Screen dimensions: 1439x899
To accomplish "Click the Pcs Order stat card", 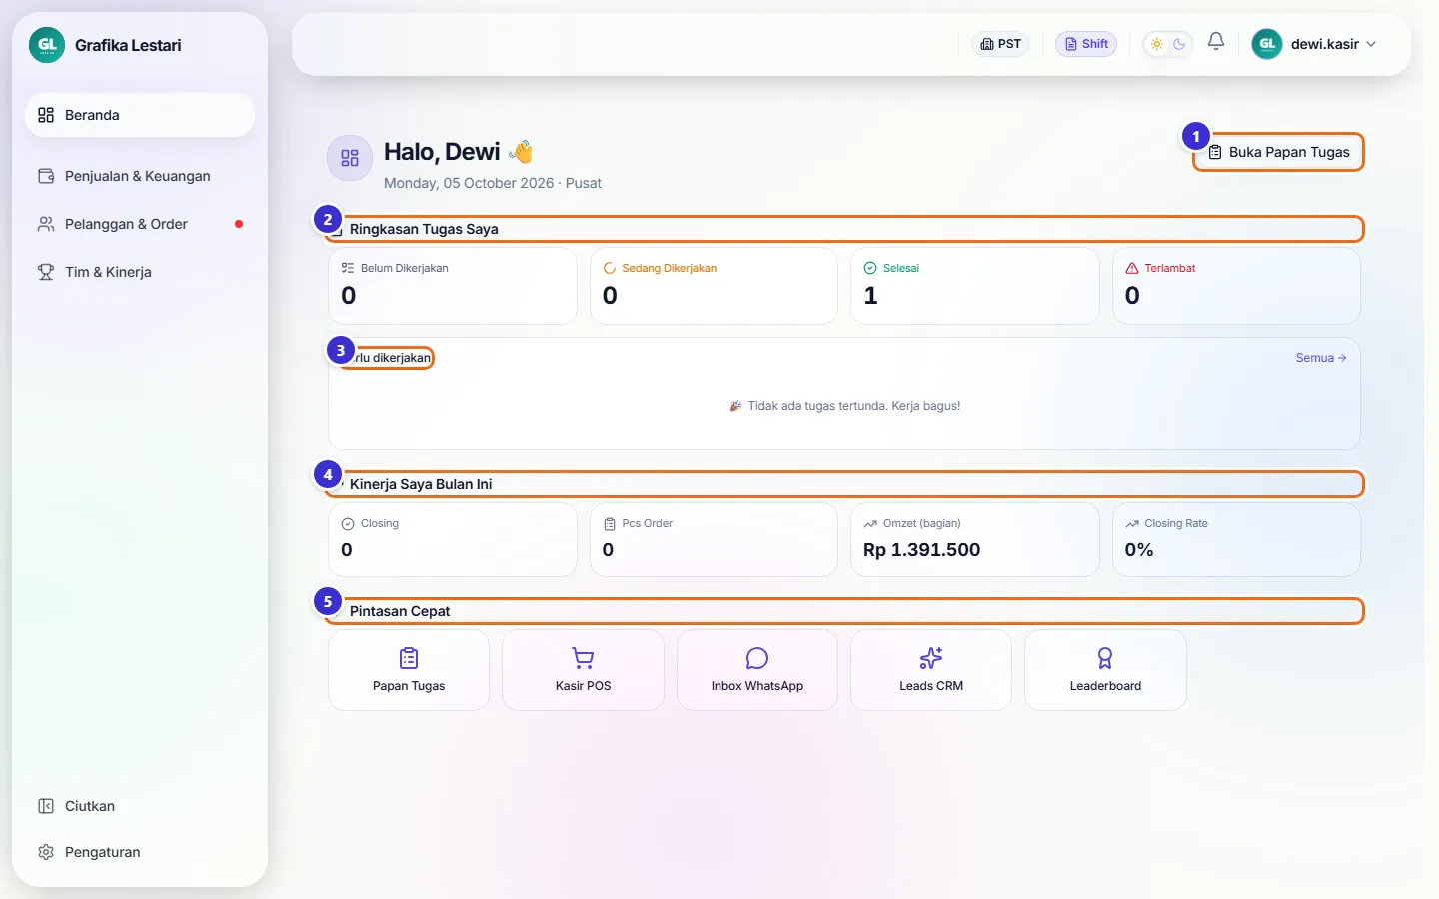I will [x=714, y=539].
